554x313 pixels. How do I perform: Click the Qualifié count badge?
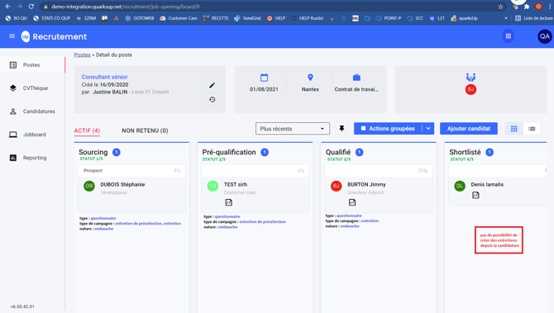click(360, 152)
